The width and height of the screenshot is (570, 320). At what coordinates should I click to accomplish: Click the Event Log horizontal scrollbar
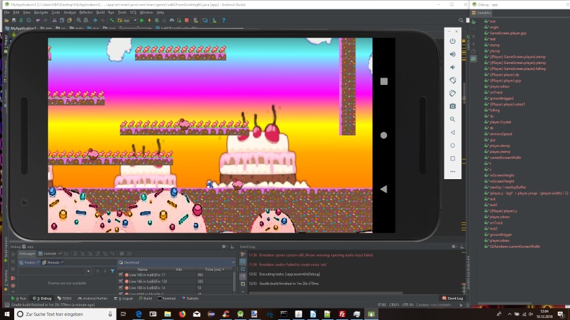tap(325, 292)
